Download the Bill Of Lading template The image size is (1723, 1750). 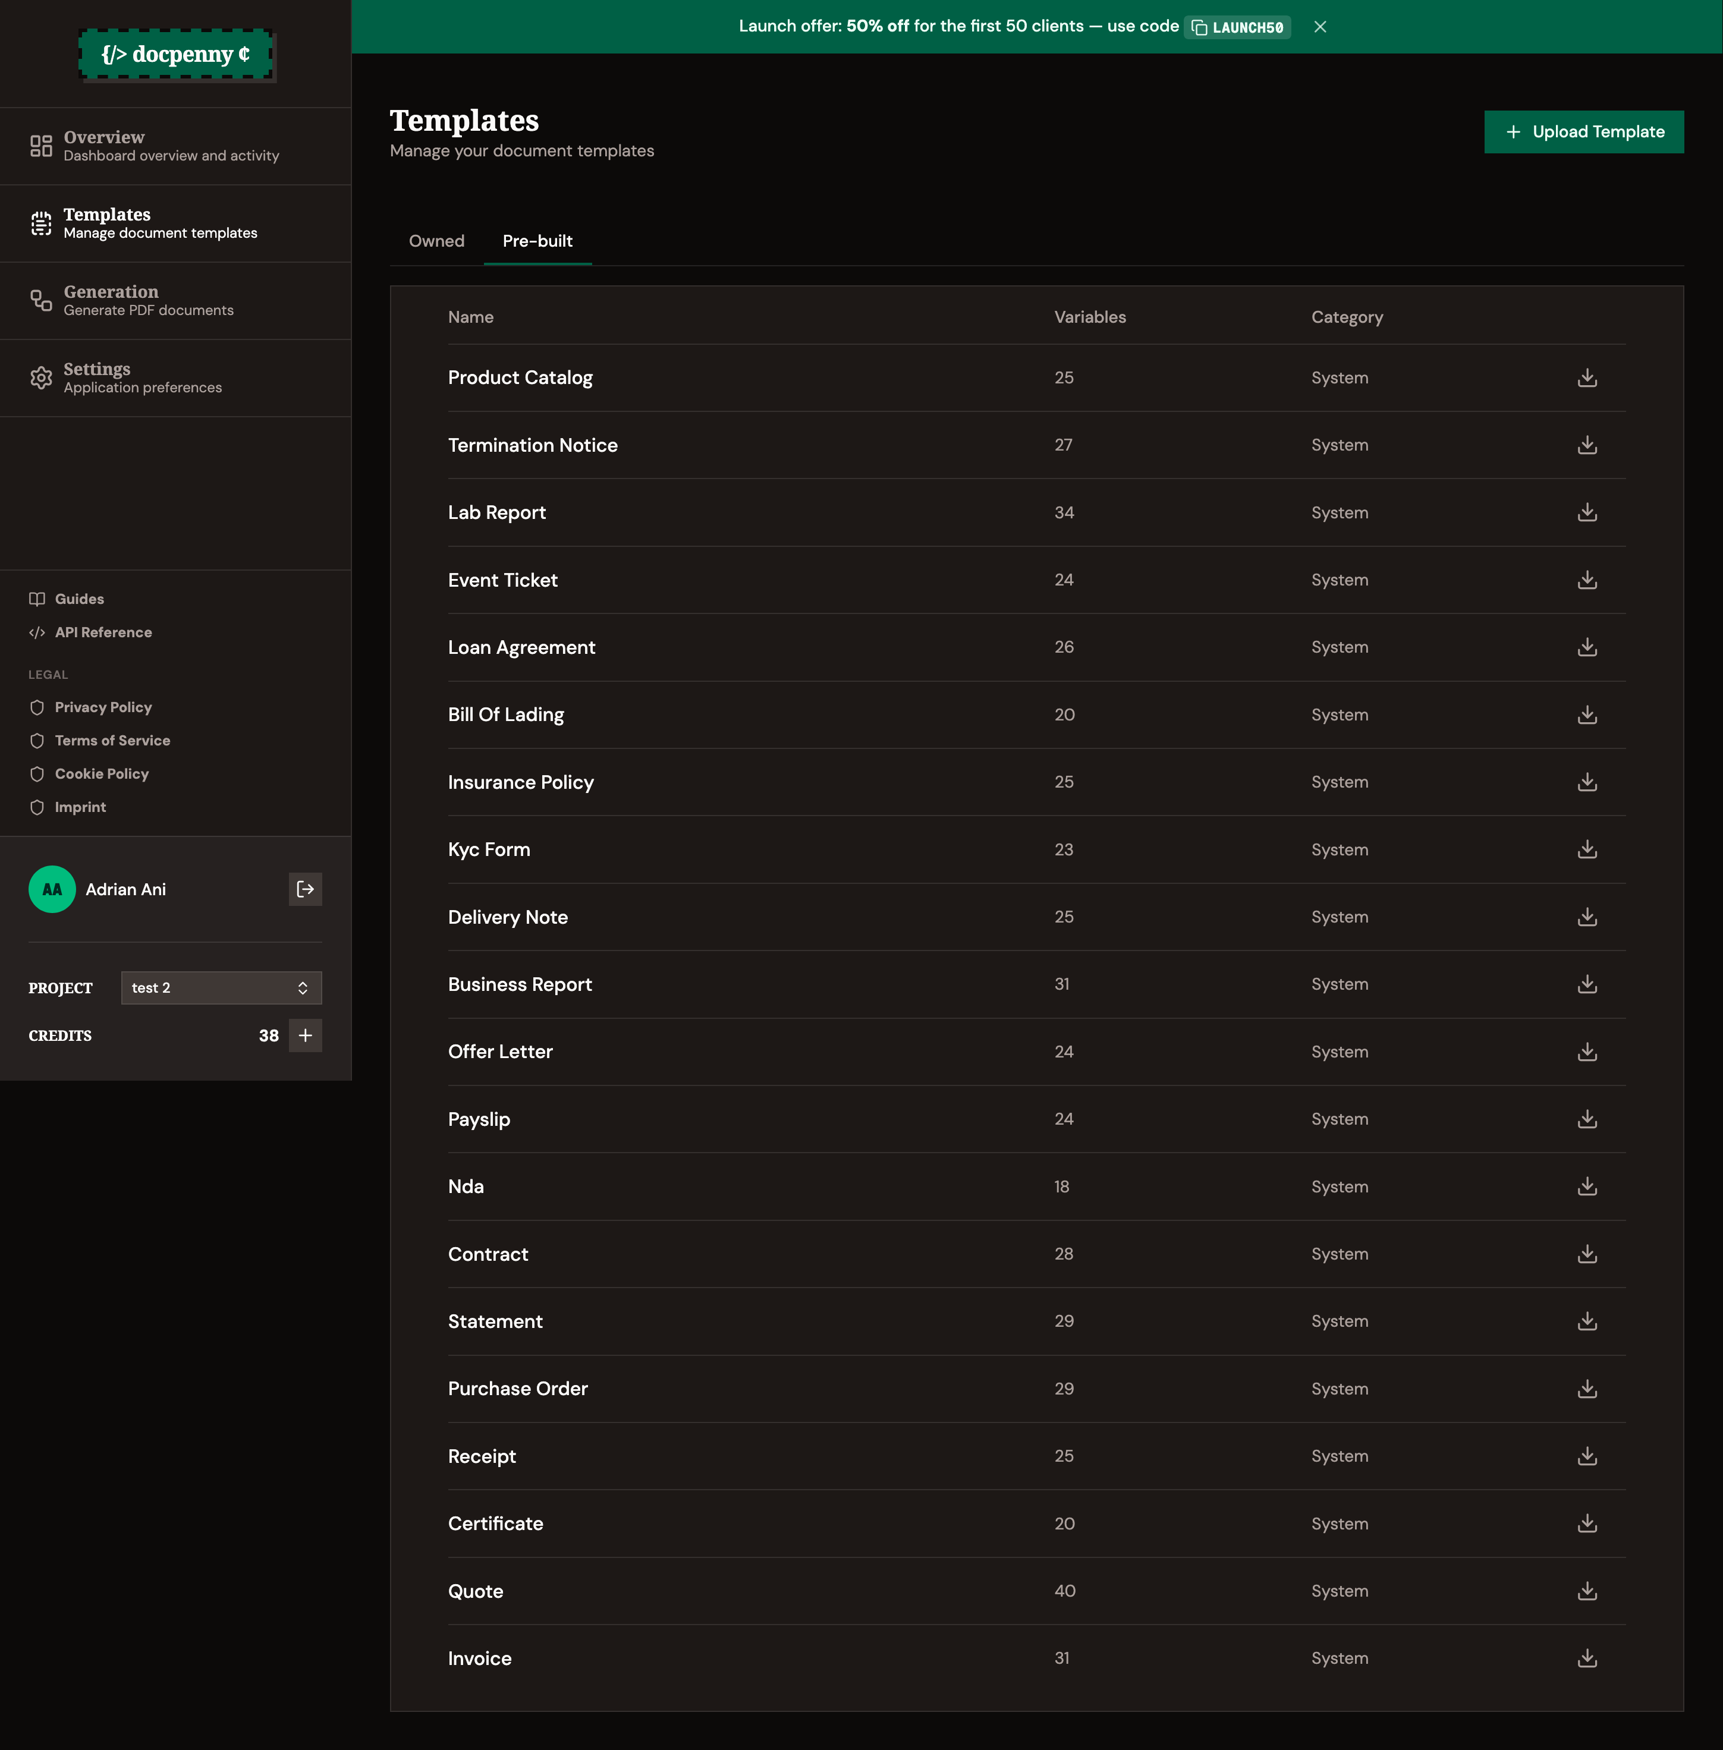point(1586,715)
